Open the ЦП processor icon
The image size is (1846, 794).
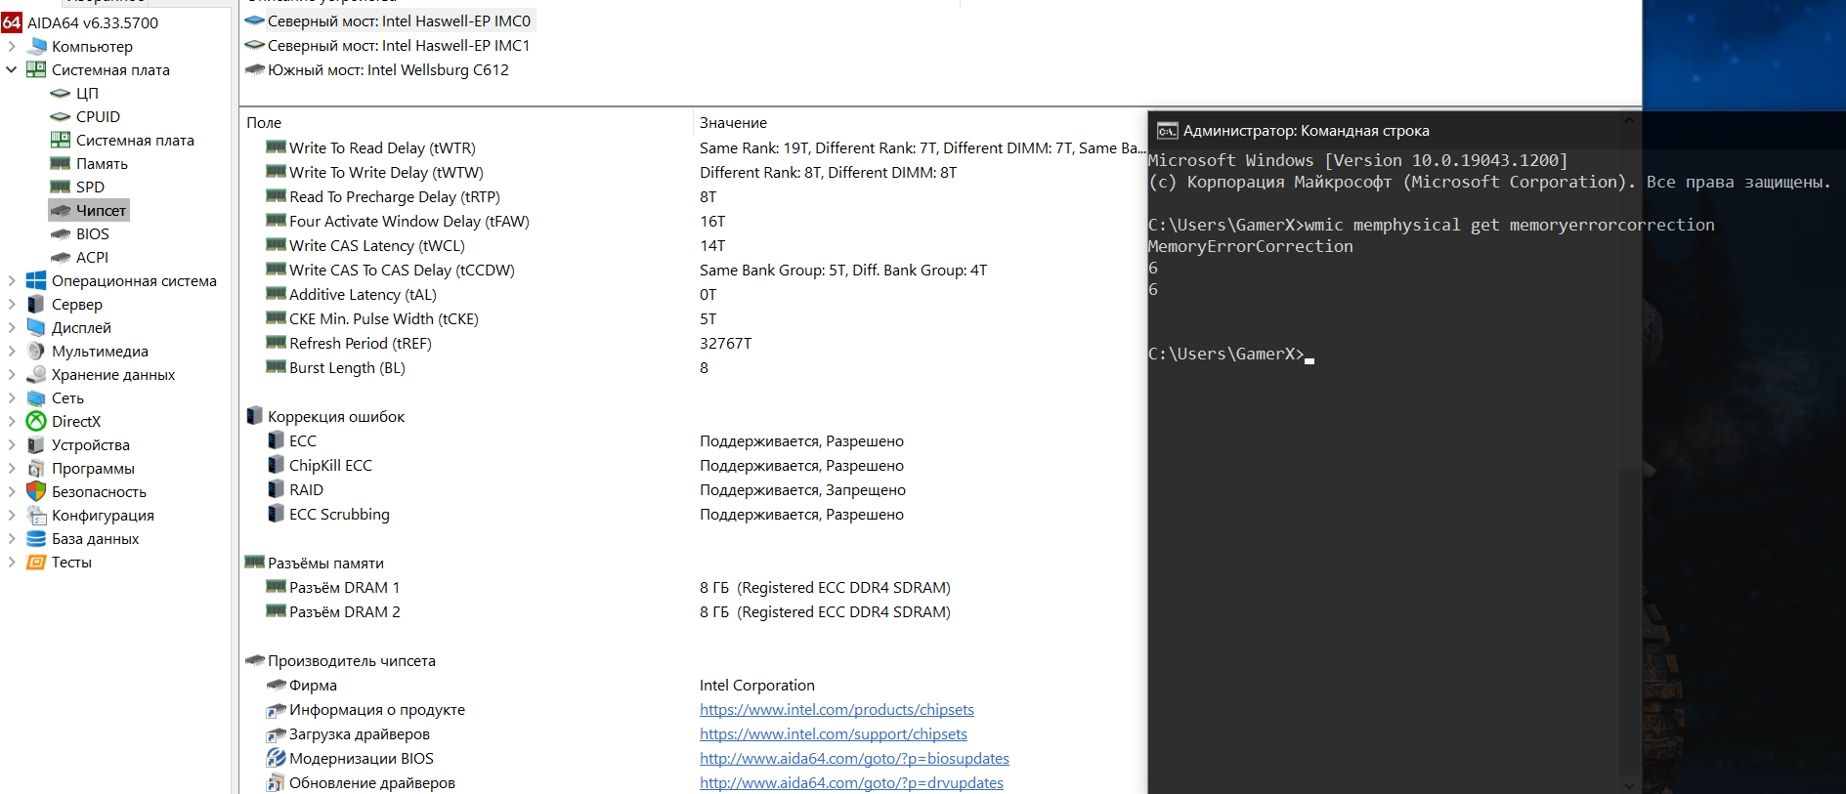coord(61,93)
